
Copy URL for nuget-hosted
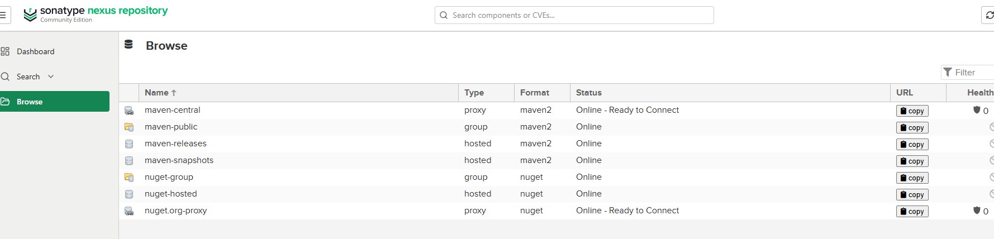coord(912,195)
